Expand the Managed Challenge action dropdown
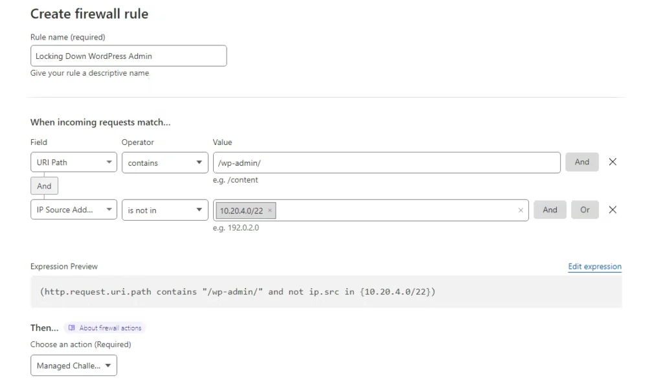The image size is (663, 391). coord(73,365)
